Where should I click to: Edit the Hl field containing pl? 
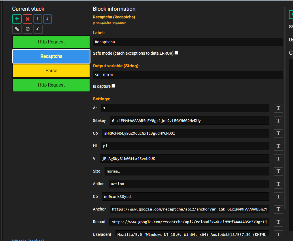coord(185,146)
